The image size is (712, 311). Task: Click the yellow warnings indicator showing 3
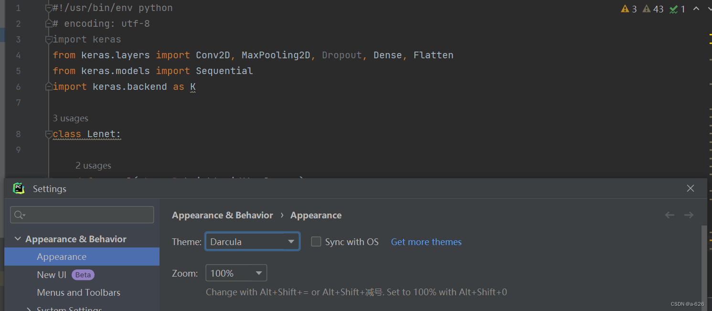tap(628, 9)
